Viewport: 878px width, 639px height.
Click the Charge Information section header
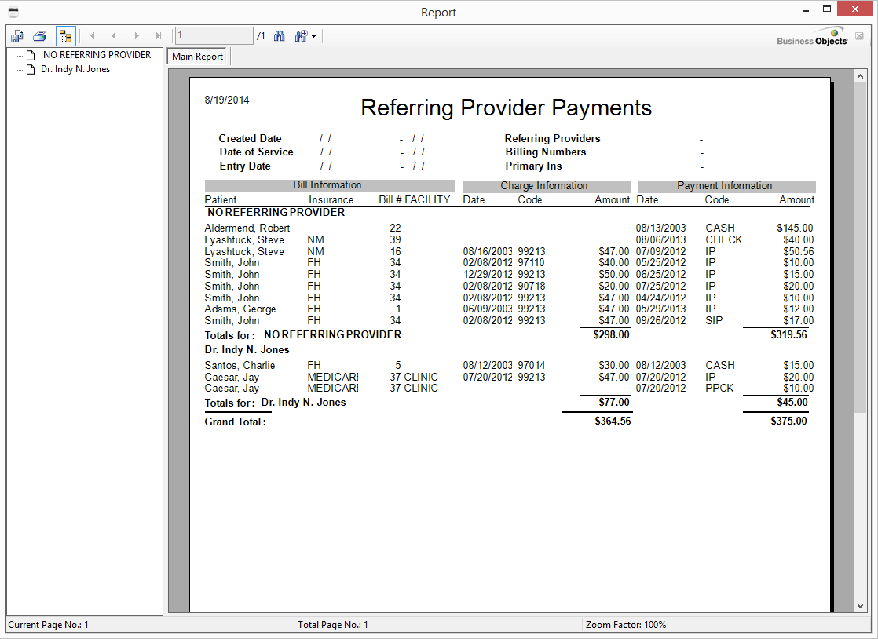tap(547, 186)
